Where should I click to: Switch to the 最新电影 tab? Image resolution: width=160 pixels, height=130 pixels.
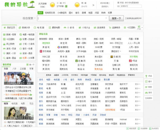tap(54, 28)
